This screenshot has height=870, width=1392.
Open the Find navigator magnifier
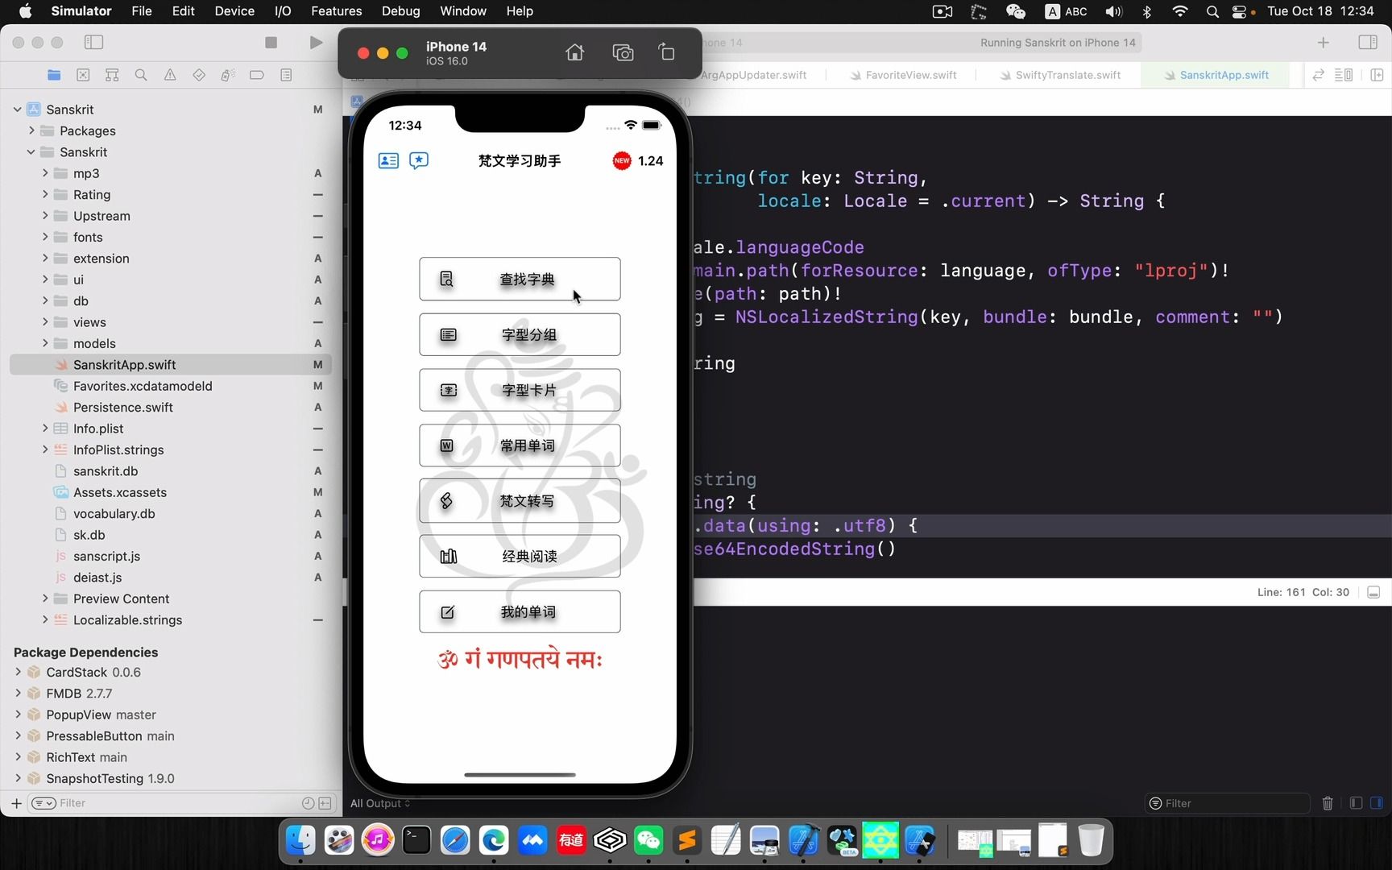pos(141,75)
